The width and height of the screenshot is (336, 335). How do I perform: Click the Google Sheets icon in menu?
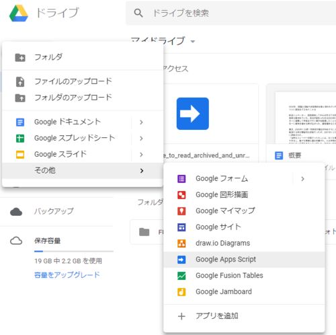[x=20, y=139]
